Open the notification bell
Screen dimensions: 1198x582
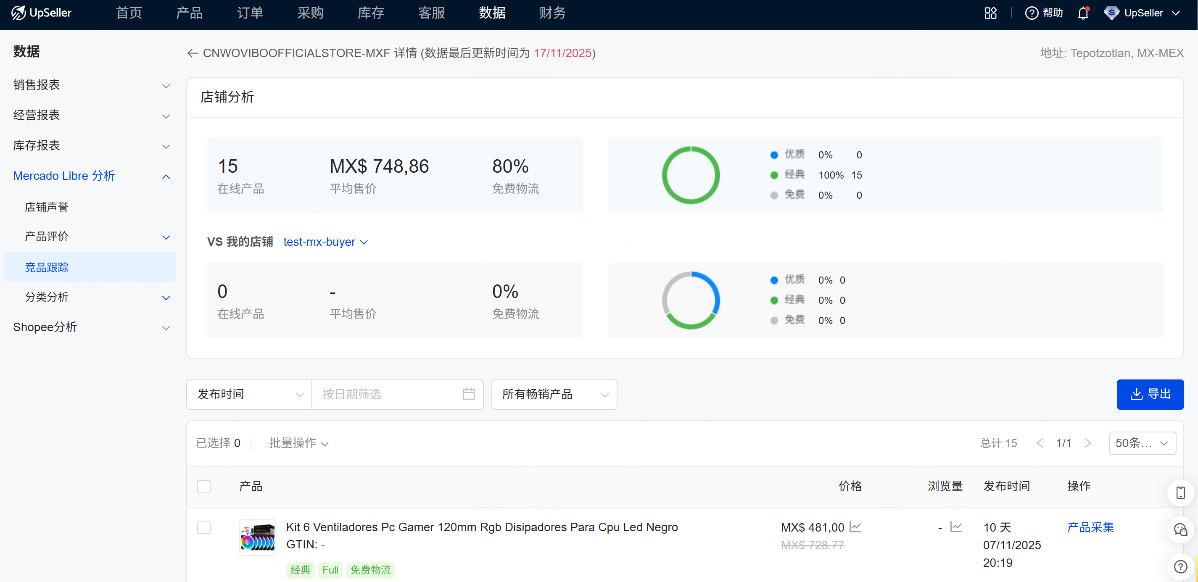[1083, 13]
